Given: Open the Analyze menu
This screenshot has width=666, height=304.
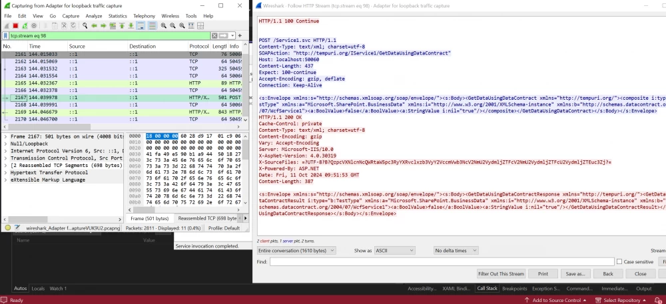Looking at the screenshot, I should [x=94, y=16].
